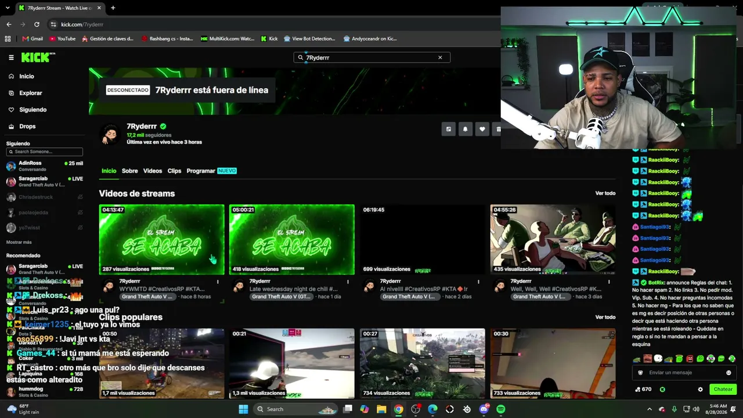743x418 pixels.
Task: Click the site info icon in address bar
Action: [x=53, y=24]
